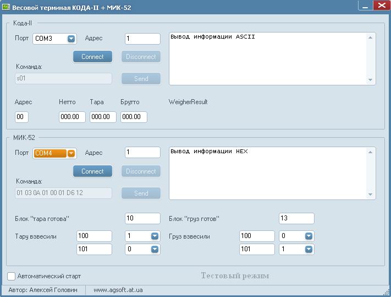Open Груз взвесили dropdown showing 1

[309, 249]
